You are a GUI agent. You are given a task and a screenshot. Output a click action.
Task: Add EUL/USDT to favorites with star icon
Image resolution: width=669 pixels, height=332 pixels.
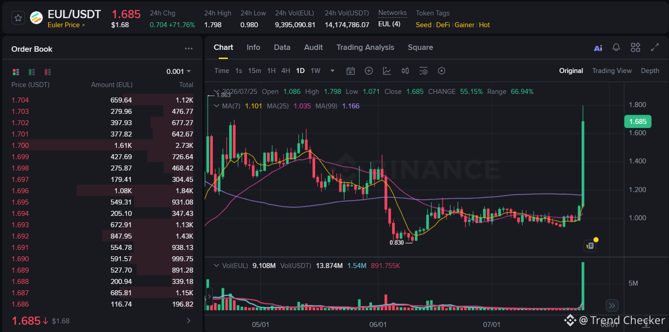[18, 18]
